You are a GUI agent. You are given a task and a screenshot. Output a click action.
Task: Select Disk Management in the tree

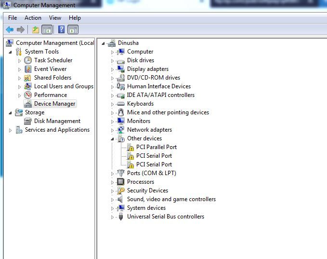(57, 121)
